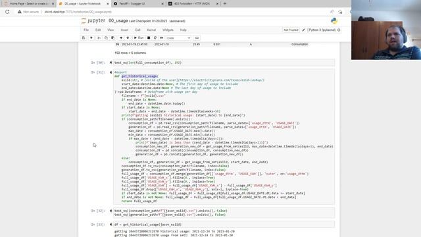Close the 403 Forbidden tab
The height and width of the screenshot is (237, 421).
pyautogui.click(x=217, y=4)
